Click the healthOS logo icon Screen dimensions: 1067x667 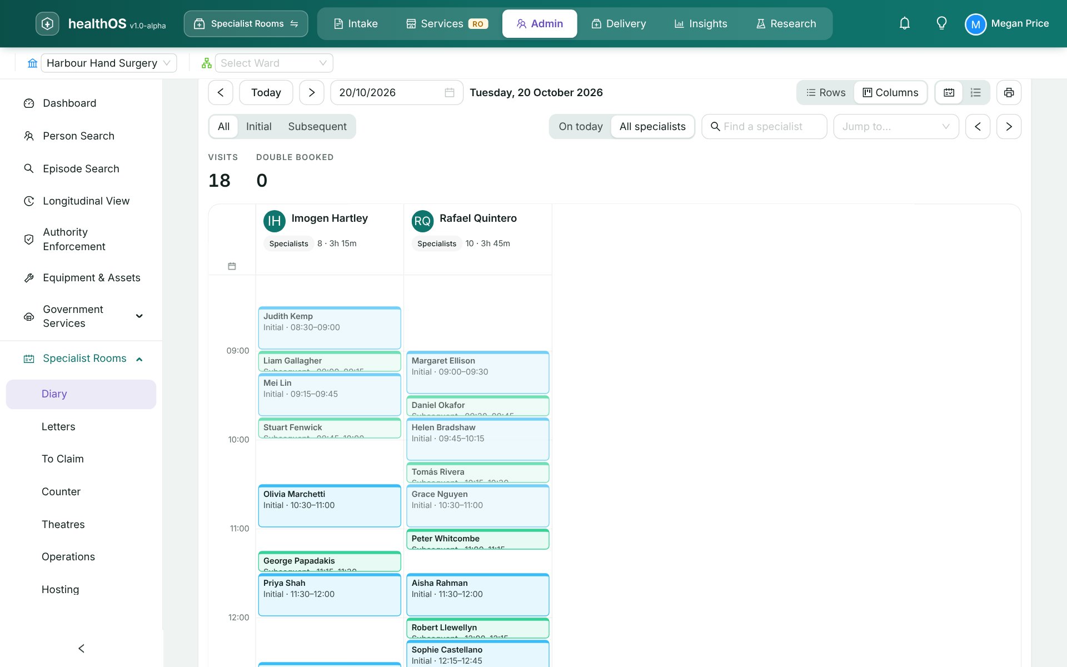pyautogui.click(x=47, y=23)
